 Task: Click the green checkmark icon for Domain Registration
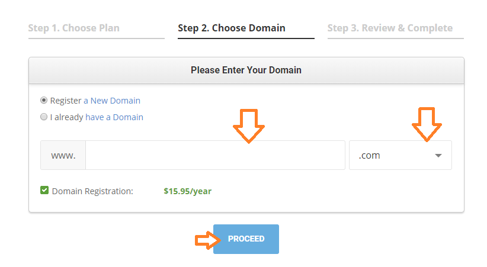(x=44, y=190)
